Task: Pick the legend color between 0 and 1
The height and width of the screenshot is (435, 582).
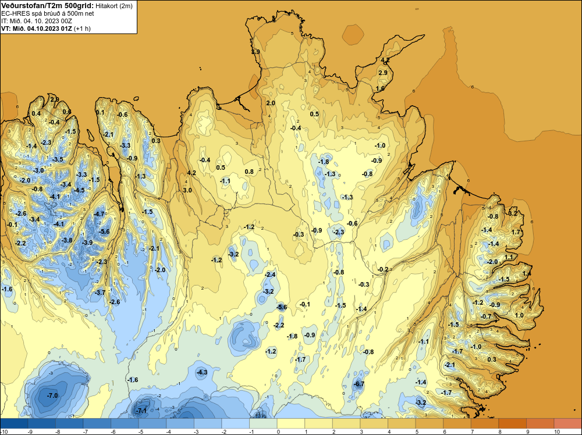Action: 291,423
